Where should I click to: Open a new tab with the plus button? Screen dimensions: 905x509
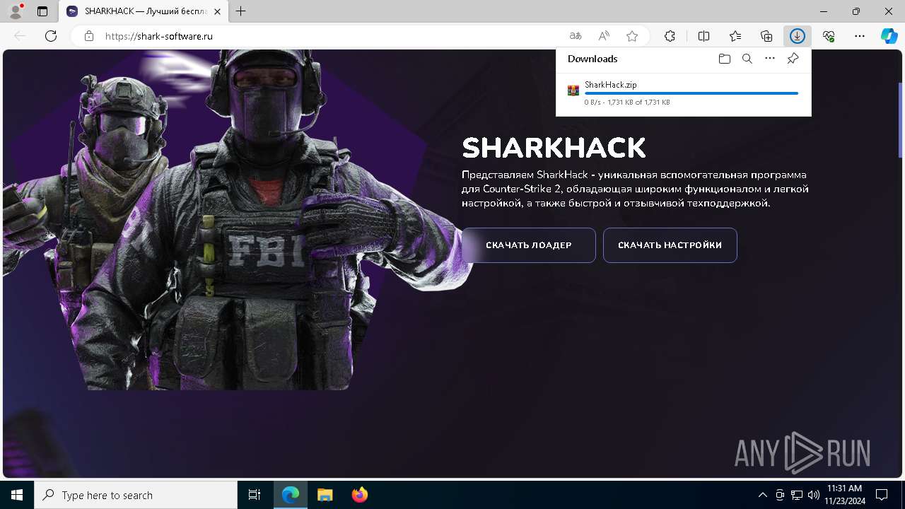[241, 11]
